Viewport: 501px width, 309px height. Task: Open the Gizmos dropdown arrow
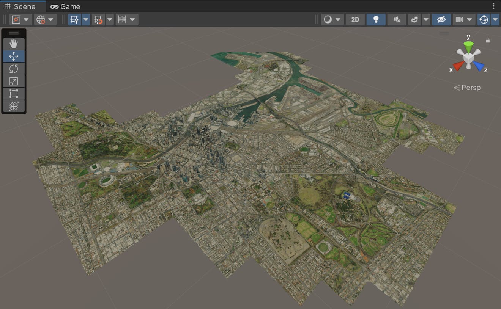(x=495, y=20)
